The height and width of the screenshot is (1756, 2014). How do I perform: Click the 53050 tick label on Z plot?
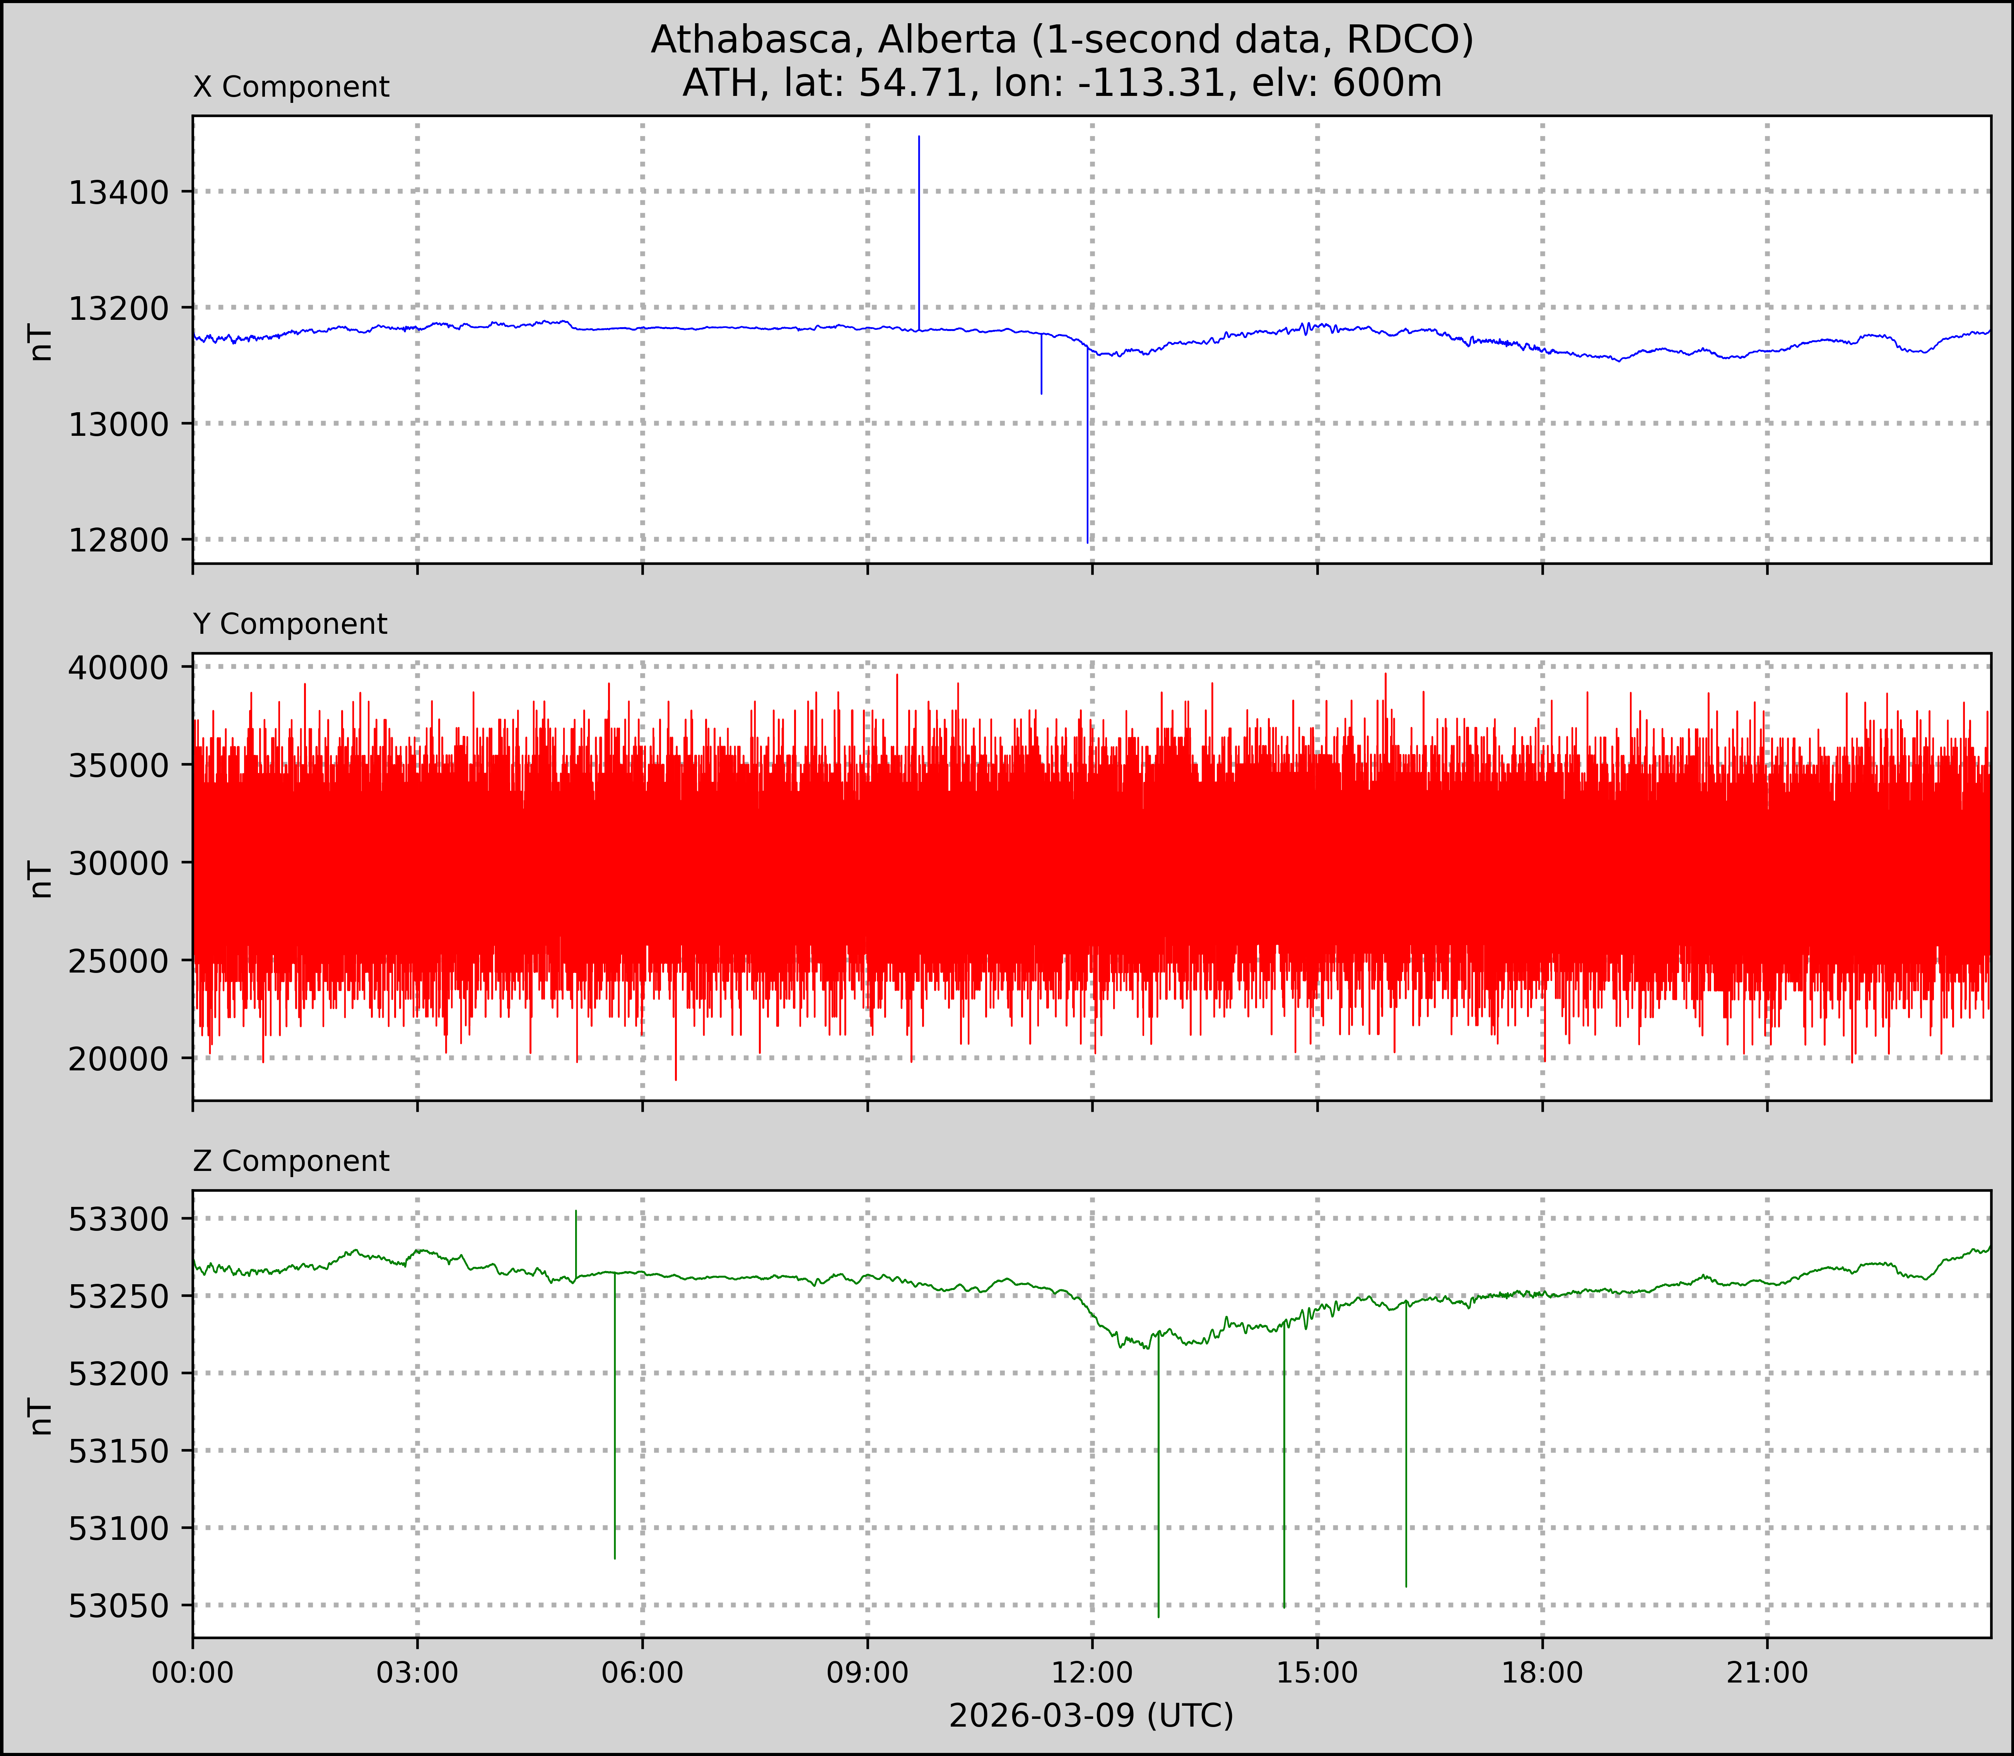120,1606
